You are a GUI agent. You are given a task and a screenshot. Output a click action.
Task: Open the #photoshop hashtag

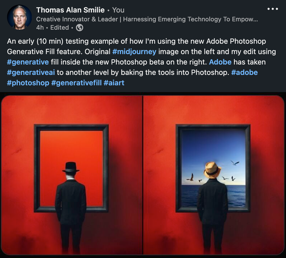click(28, 83)
